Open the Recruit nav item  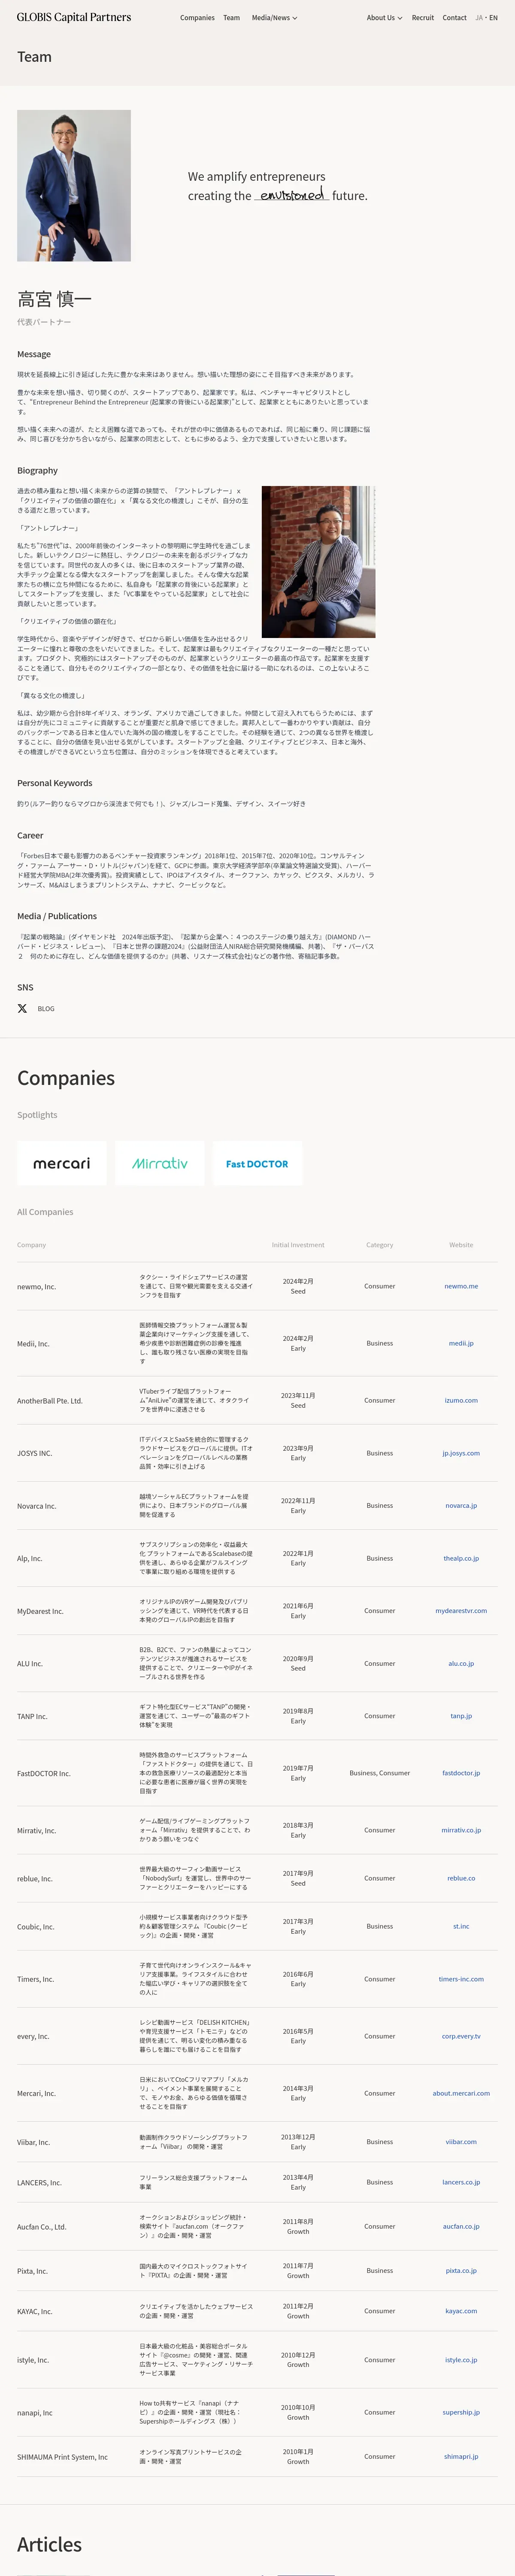(423, 18)
